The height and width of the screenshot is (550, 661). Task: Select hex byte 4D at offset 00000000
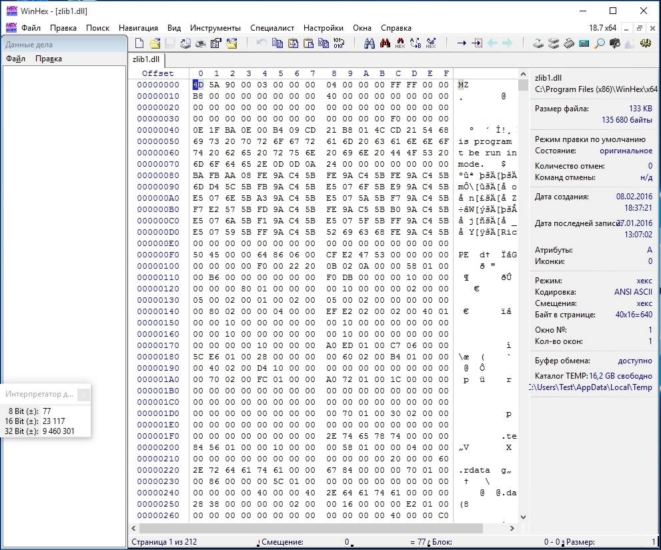click(x=198, y=85)
